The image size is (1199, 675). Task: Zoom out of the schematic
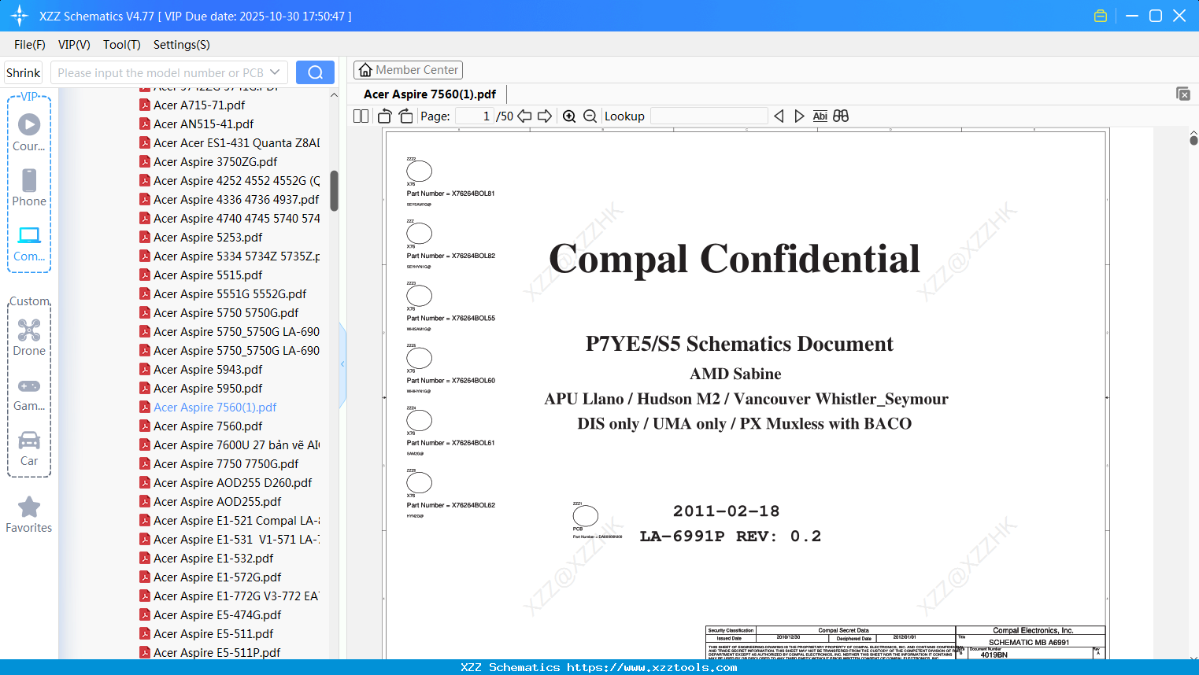pos(590,116)
